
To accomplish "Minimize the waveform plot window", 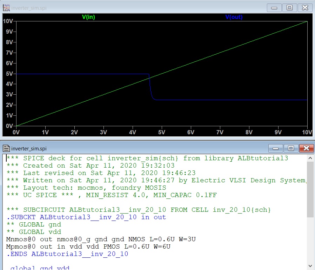I will pyautogui.click(x=274, y=7).
